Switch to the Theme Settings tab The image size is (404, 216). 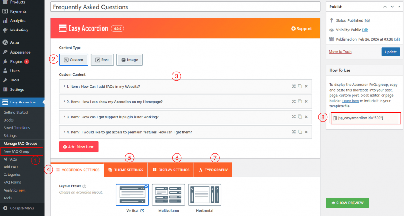pos(125,170)
